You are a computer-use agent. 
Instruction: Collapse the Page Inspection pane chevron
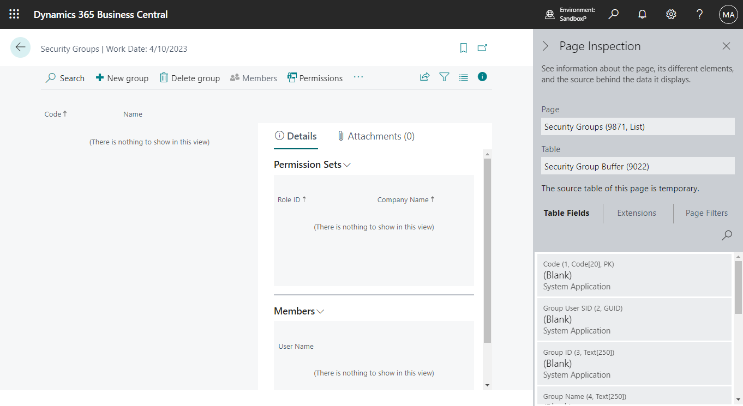546,46
